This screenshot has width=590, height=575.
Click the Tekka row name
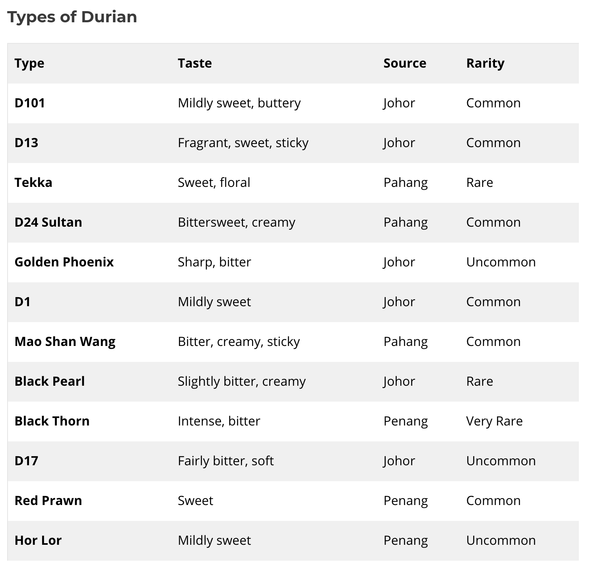[x=33, y=183]
